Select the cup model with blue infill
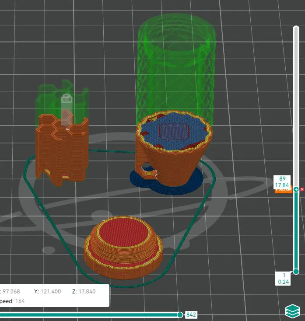The width and height of the screenshot is (305, 321). [173, 150]
